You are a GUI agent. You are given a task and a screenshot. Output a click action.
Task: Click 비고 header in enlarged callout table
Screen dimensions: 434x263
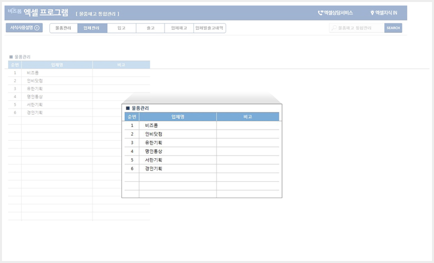pyautogui.click(x=247, y=117)
